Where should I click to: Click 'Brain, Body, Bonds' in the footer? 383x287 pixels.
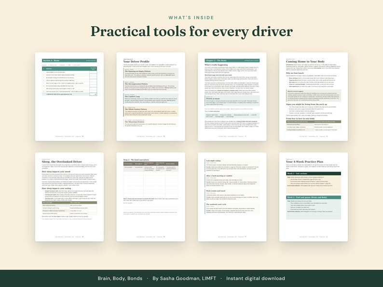[x=120, y=278]
